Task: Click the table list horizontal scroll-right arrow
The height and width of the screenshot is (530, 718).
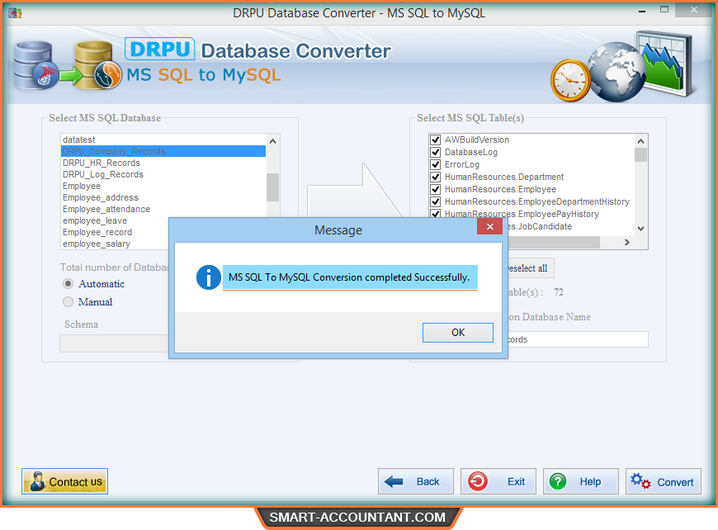Action: pyautogui.click(x=627, y=243)
